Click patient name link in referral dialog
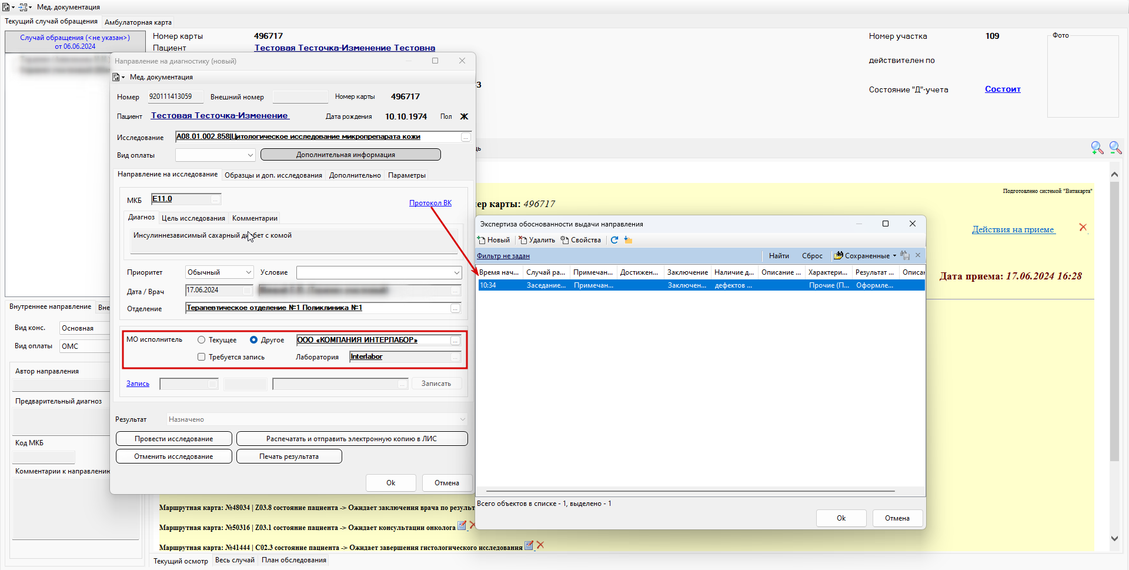 220,115
